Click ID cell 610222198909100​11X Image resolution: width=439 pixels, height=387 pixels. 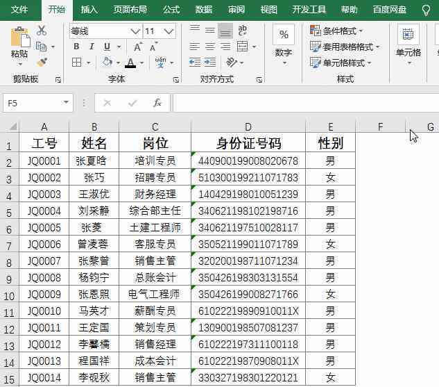tap(248, 311)
